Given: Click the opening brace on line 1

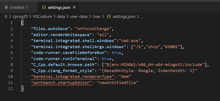Looking at the screenshot, I should pos(23,23).
